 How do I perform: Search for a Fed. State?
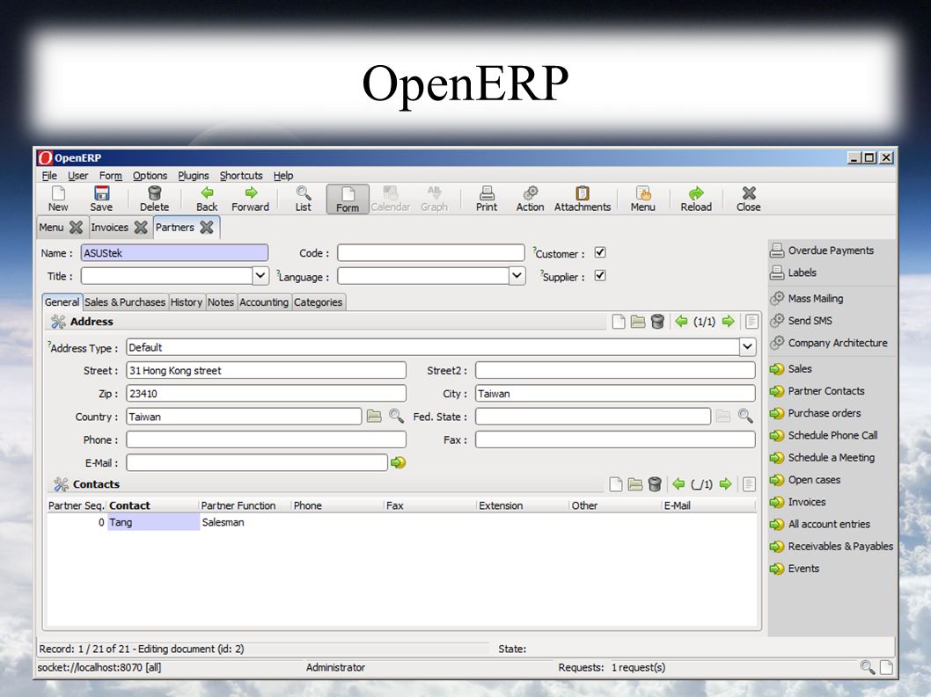coord(745,417)
